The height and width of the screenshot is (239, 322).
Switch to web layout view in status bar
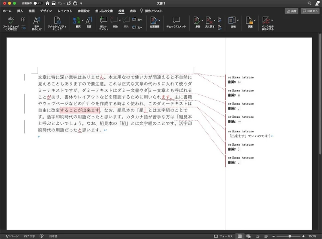tap(249, 236)
